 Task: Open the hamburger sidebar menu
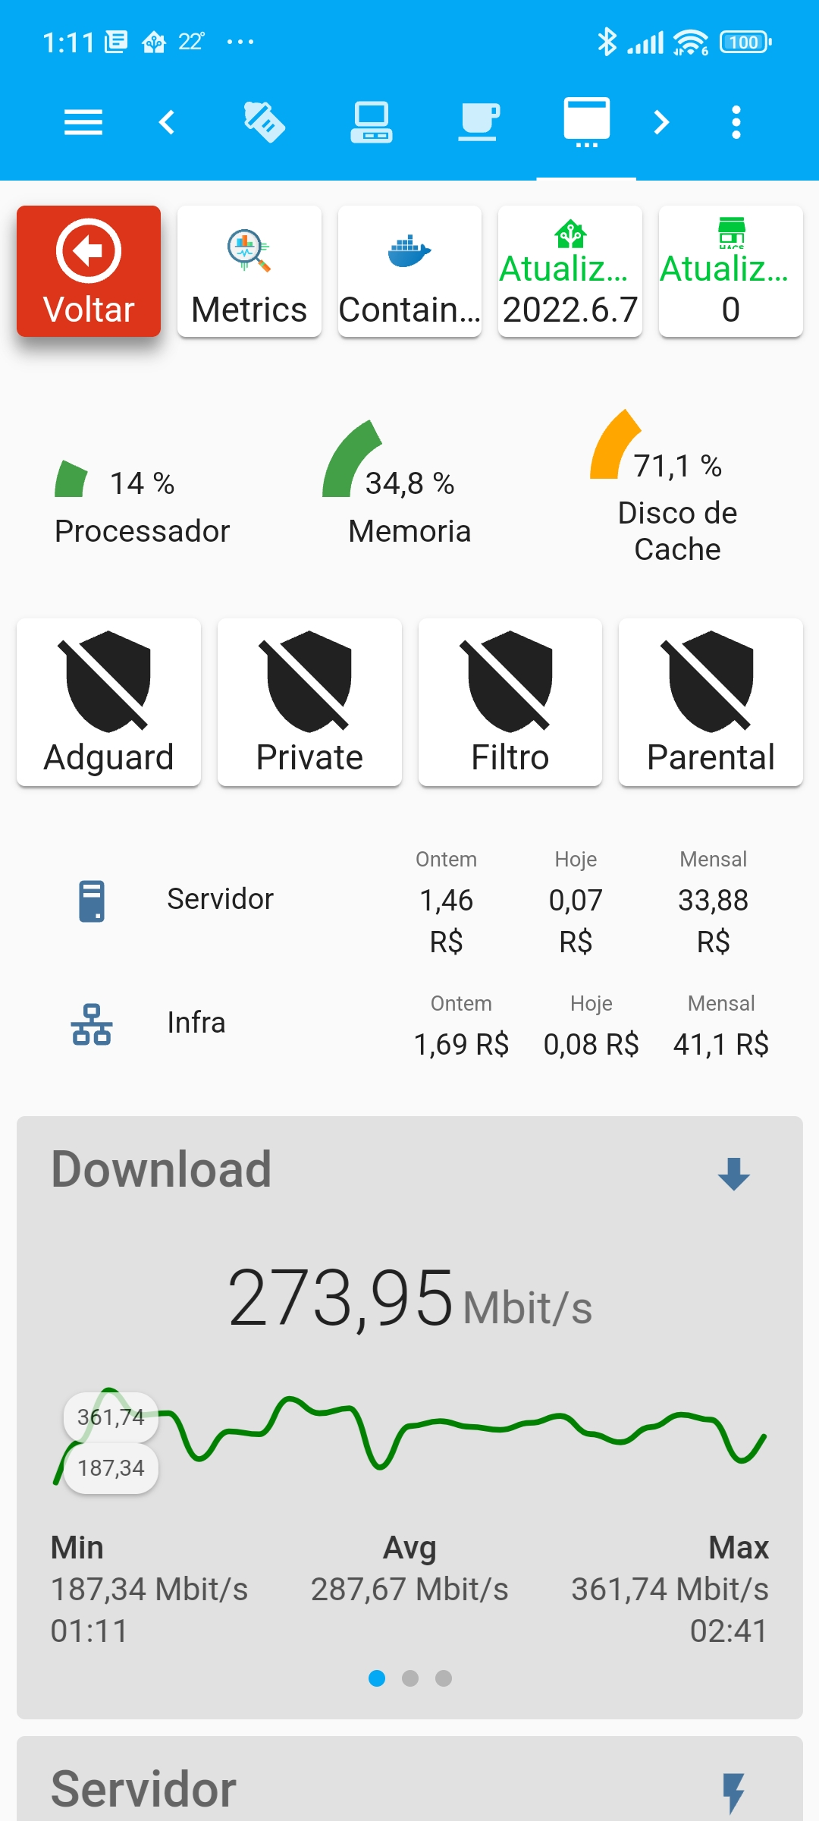tap(83, 122)
